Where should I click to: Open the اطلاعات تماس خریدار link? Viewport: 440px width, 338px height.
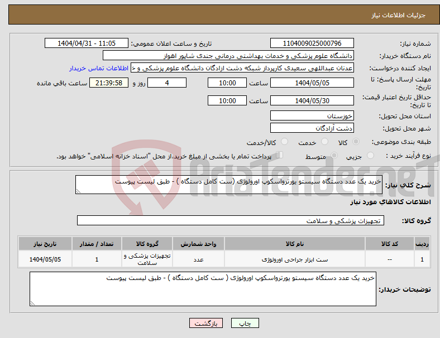(x=99, y=68)
